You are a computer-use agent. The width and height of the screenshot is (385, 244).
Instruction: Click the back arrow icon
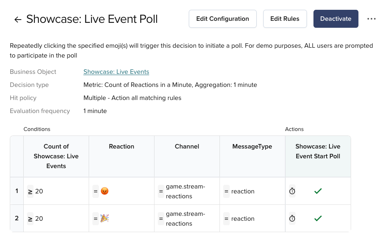click(x=18, y=20)
